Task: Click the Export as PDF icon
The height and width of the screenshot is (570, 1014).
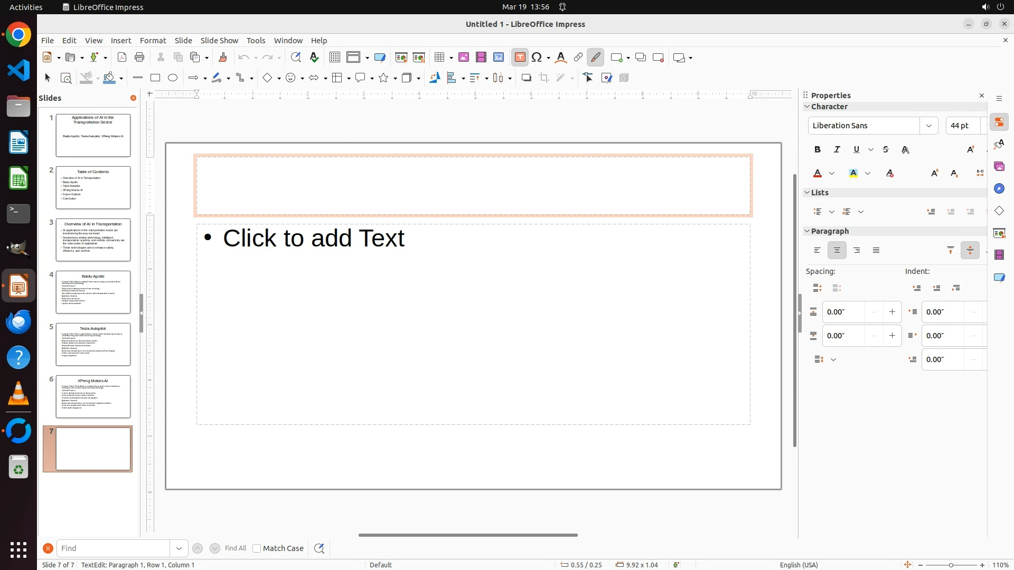Action: [x=122, y=58]
